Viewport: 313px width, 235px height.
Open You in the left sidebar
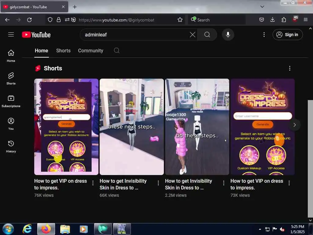pyautogui.click(x=11, y=124)
